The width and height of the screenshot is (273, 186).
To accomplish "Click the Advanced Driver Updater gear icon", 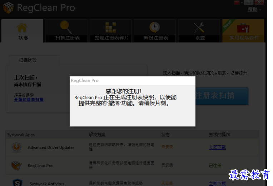I will (x=16, y=147).
